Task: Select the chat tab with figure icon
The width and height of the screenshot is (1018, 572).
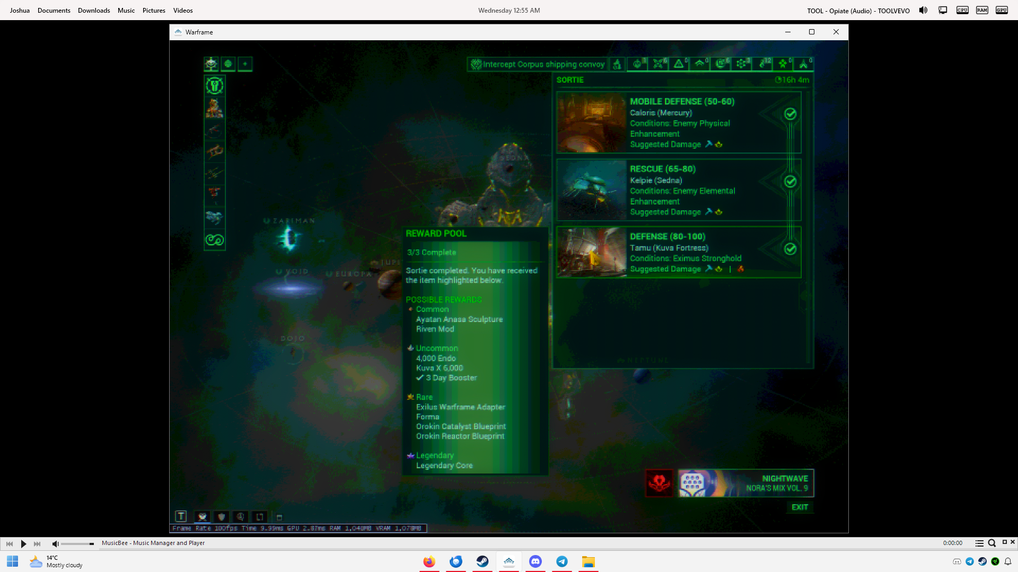Action: point(202,517)
